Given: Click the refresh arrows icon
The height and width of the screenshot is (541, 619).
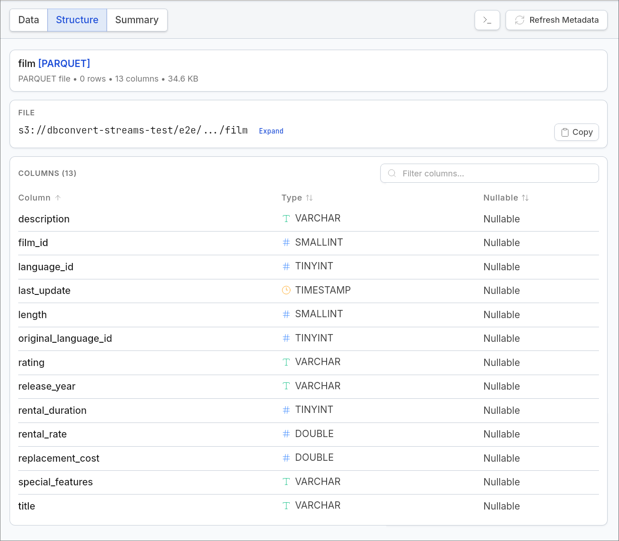Looking at the screenshot, I should [520, 20].
